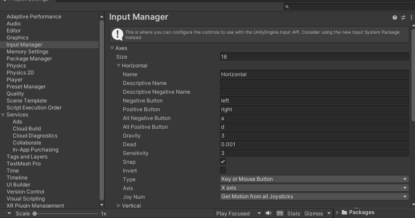Open the Type dropdown
The image size is (415, 218).
click(315, 179)
